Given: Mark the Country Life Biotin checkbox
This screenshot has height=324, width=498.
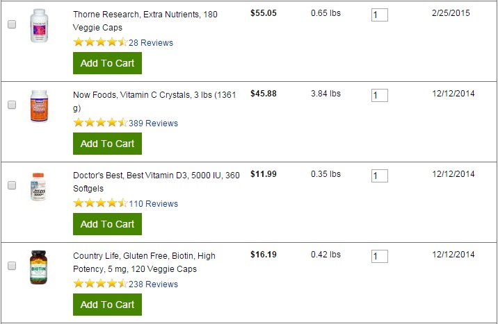Looking at the screenshot, I should 12,266.
